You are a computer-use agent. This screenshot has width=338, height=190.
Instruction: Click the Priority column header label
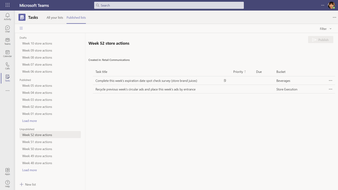(238, 72)
